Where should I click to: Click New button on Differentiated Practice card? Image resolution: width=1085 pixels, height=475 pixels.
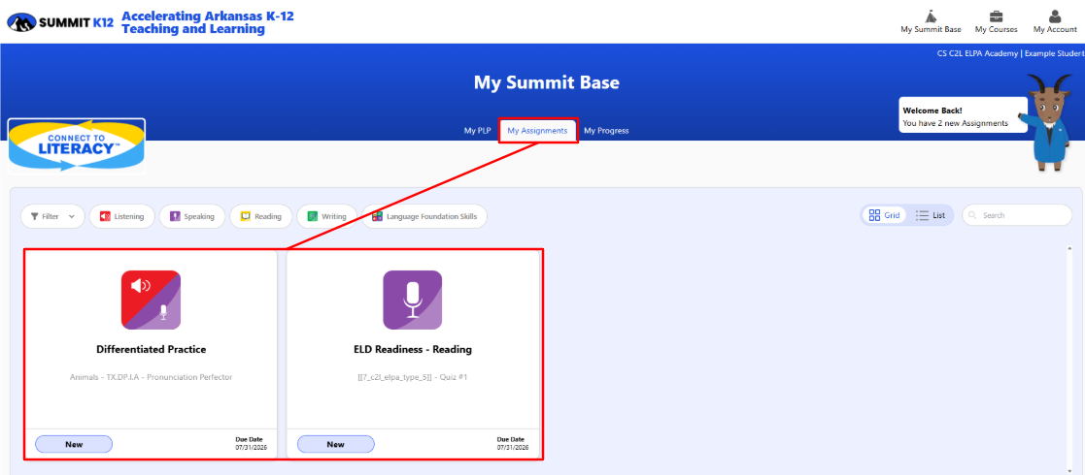74,444
